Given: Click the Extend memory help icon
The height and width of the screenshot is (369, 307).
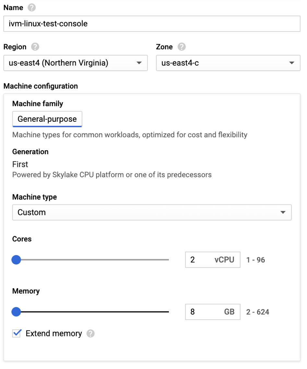Looking at the screenshot, I should click(91, 334).
